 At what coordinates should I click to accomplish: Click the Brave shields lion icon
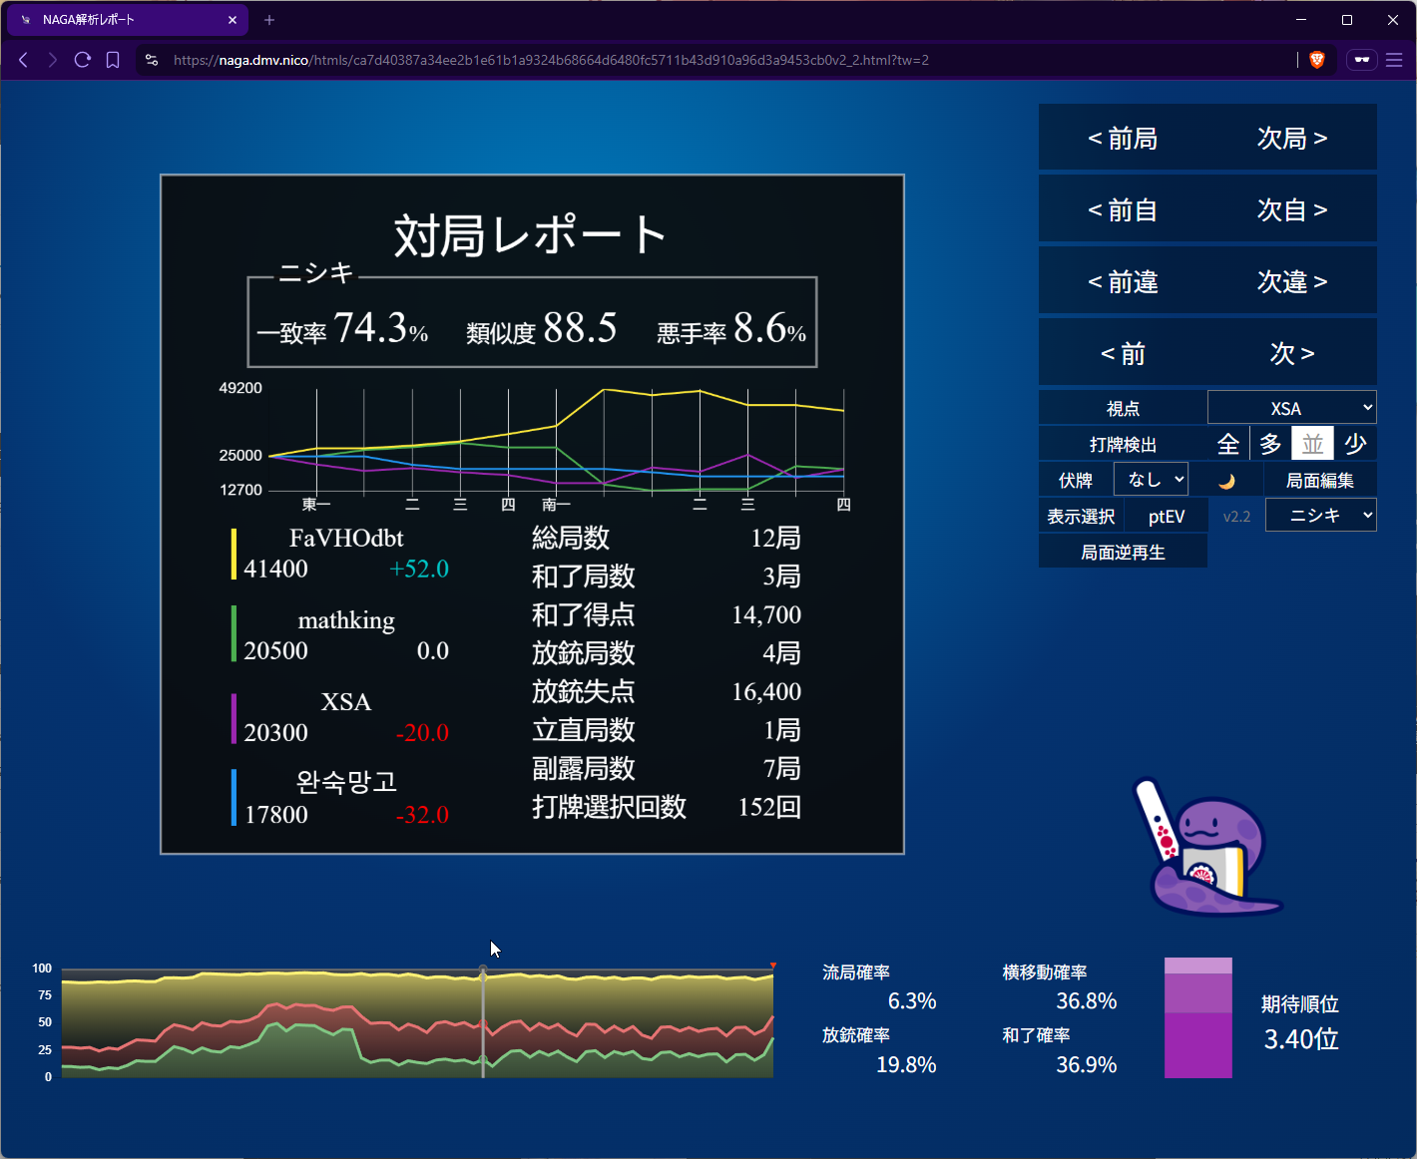click(x=1316, y=60)
